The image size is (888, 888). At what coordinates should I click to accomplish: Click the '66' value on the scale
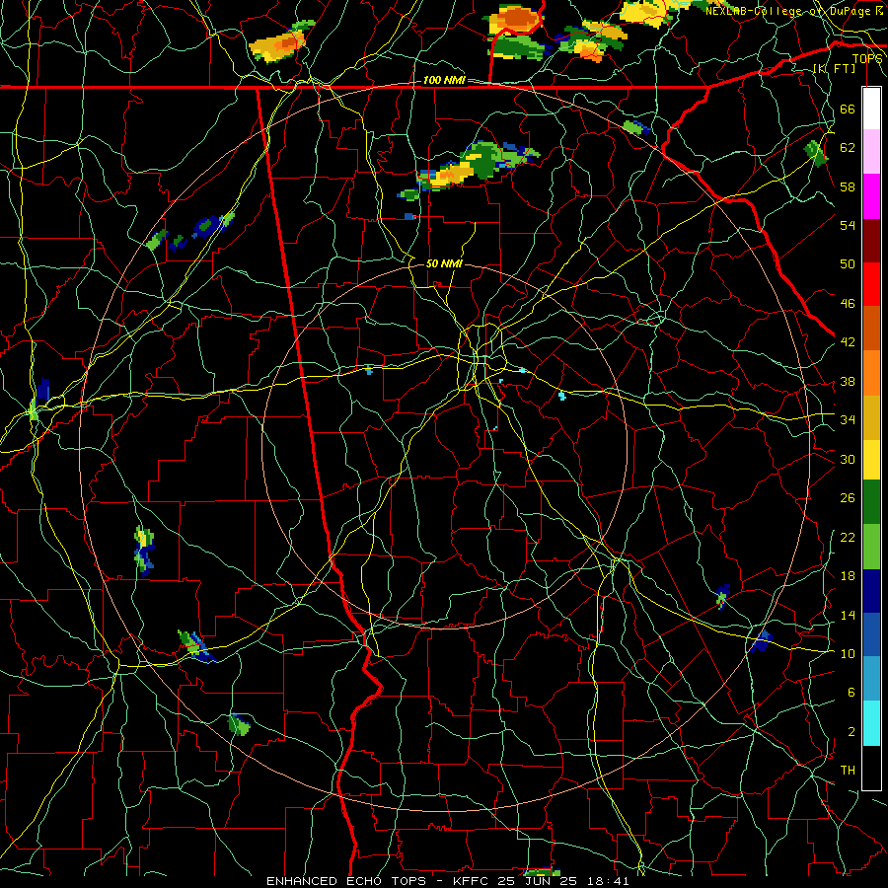click(848, 109)
